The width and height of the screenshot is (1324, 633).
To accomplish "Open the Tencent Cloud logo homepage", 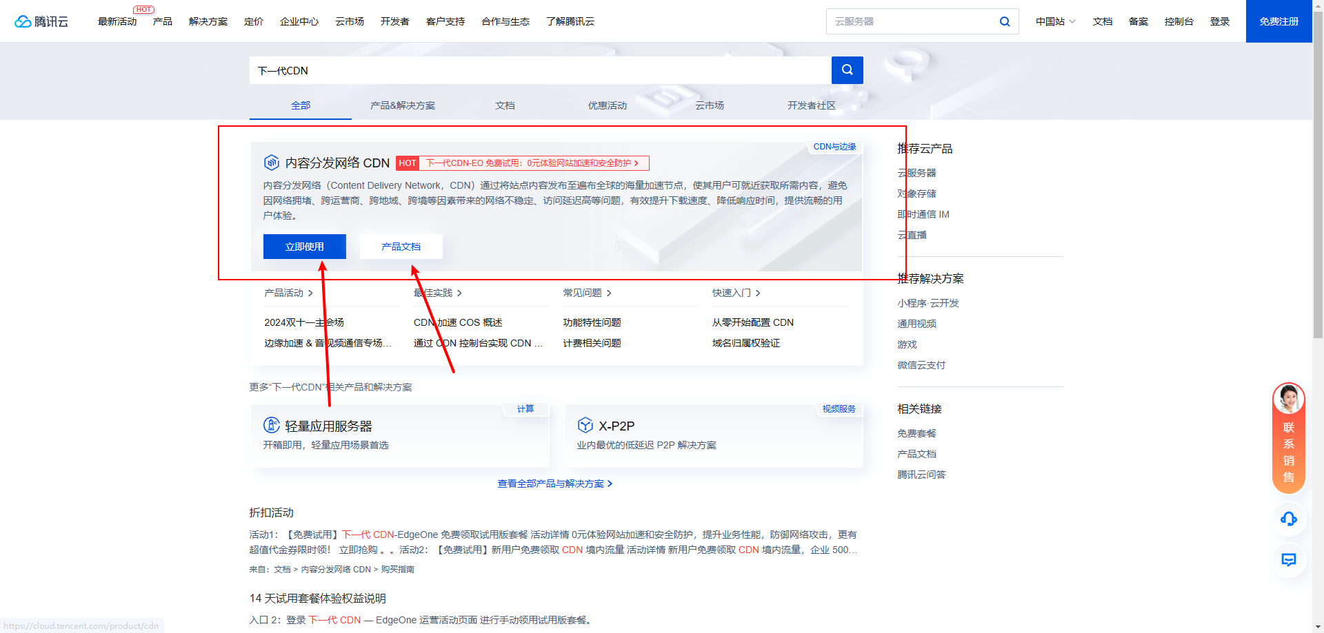I will coord(41,21).
